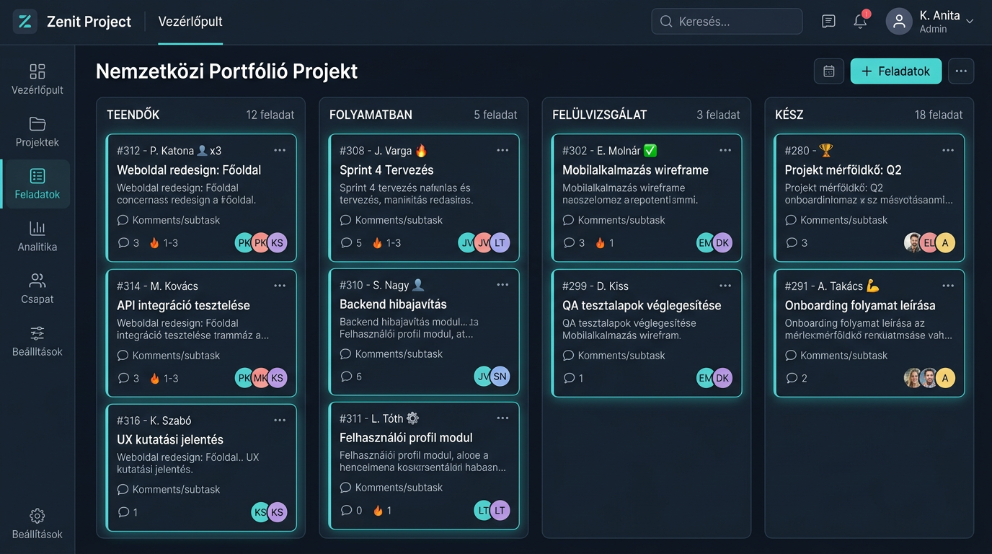Open Csapat in the sidebar

coord(37,289)
